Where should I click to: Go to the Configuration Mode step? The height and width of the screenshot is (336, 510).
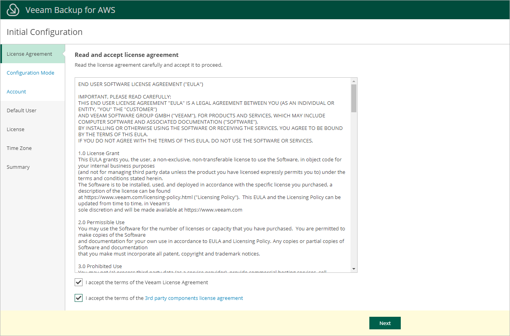(x=33, y=73)
